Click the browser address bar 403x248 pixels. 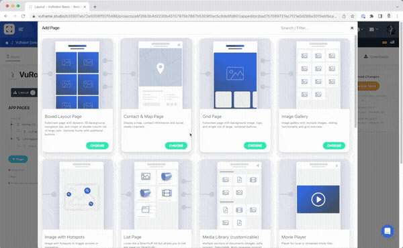pyautogui.click(x=187, y=16)
